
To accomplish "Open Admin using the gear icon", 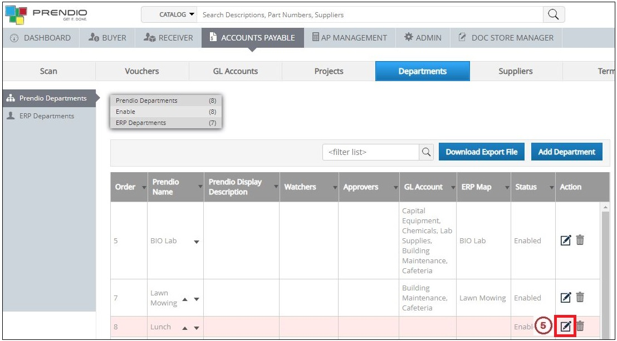I will (x=408, y=37).
